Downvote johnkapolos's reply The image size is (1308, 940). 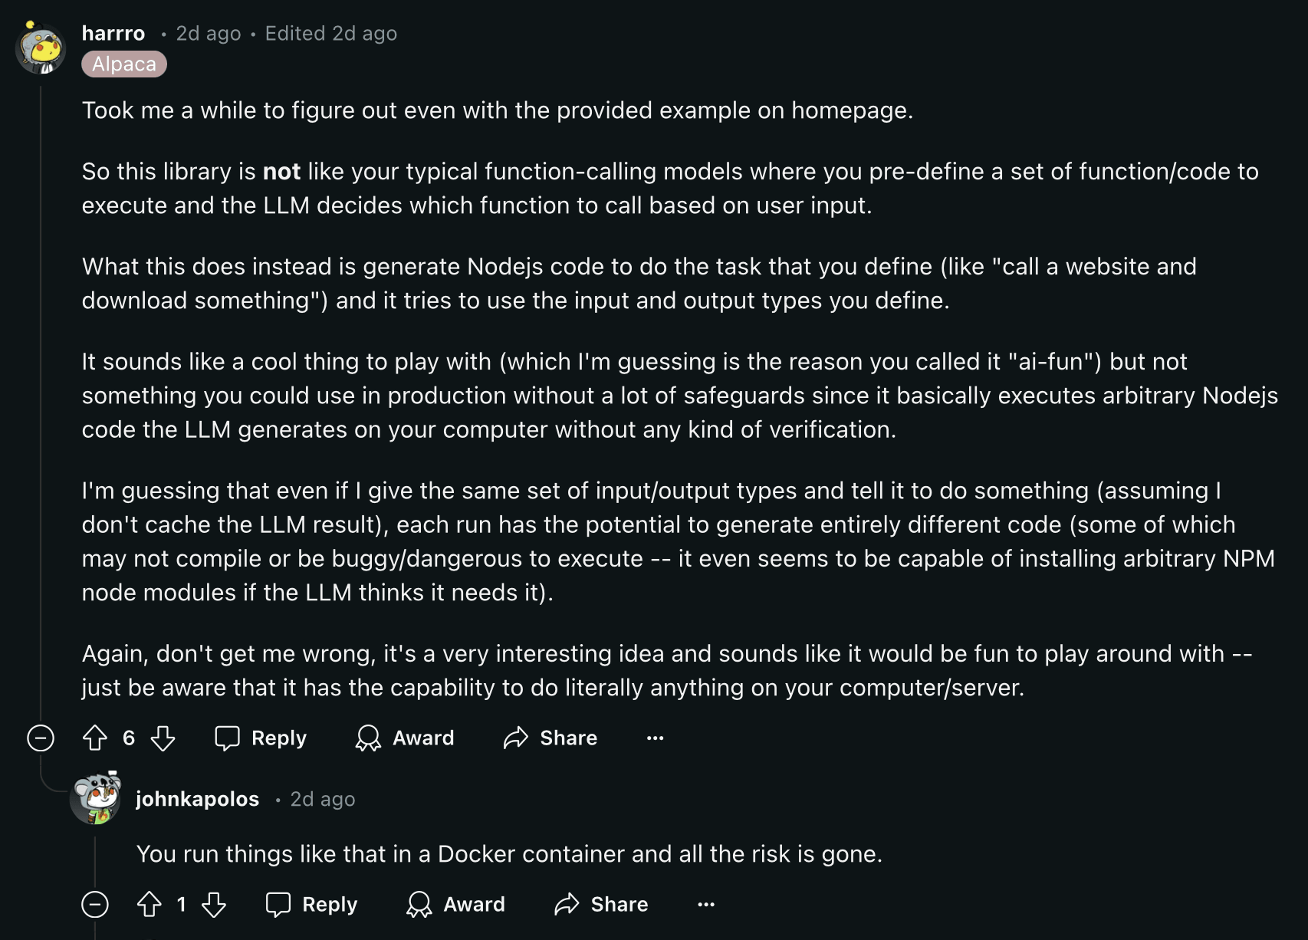pyautogui.click(x=214, y=904)
